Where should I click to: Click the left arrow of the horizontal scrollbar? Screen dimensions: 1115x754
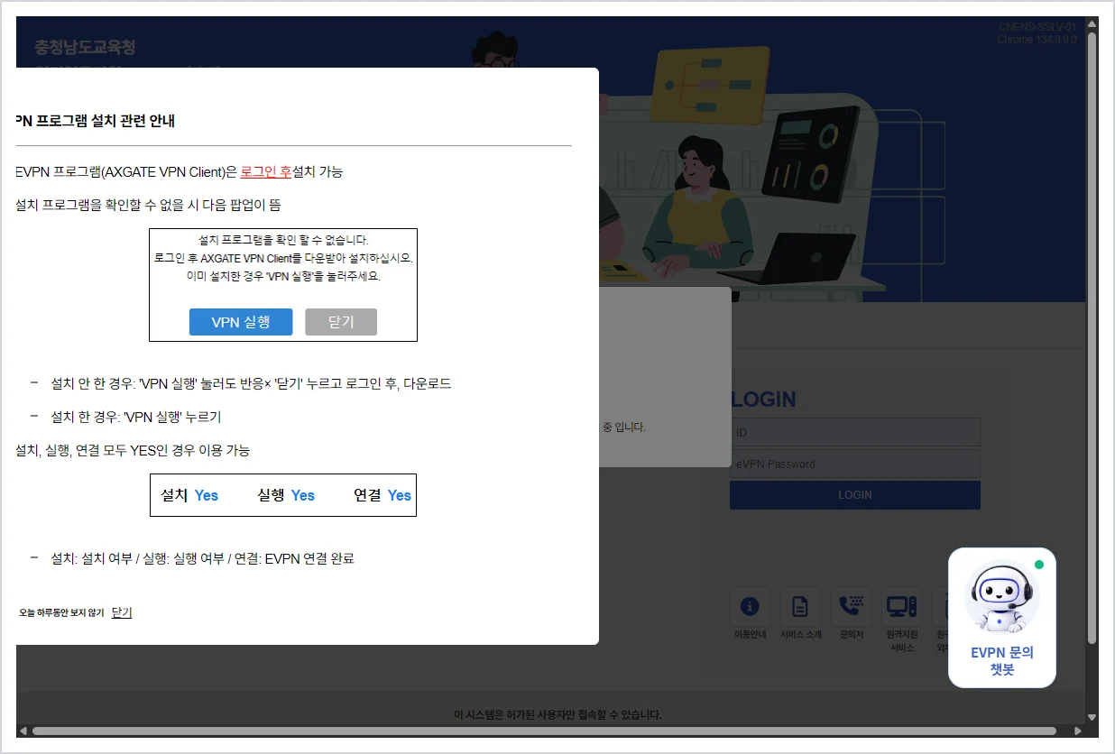click(23, 731)
